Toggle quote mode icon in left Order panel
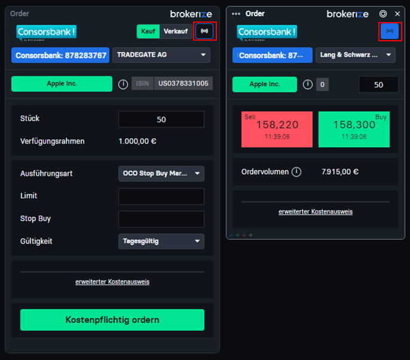 click(204, 31)
